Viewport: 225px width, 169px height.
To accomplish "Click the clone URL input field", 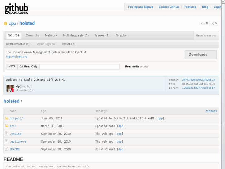I will pyautogui.click(x=80, y=67).
